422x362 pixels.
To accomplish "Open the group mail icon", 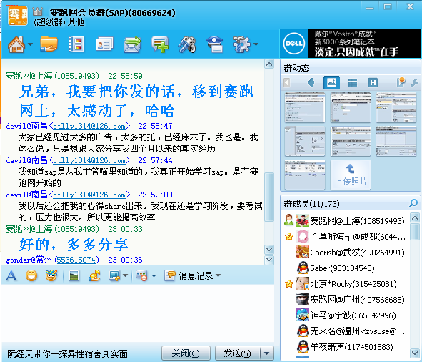I will tap(132, 44).
